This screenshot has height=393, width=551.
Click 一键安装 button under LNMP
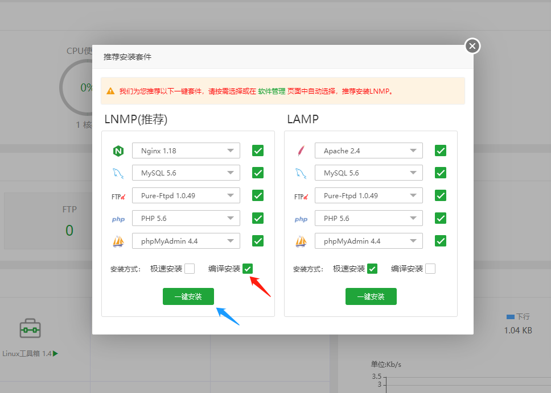coord(188,296)
